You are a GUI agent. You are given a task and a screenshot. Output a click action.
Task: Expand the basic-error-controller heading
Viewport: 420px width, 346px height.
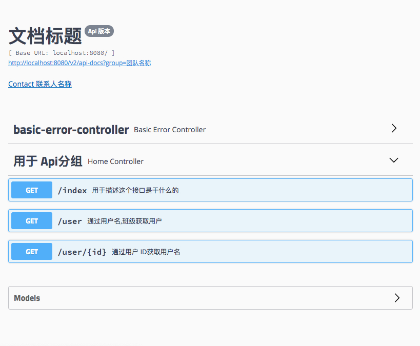click(x=71, y=130)
